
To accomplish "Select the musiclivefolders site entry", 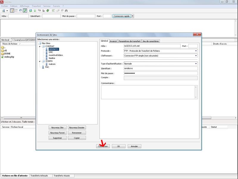I will click(x=56, y=55).
